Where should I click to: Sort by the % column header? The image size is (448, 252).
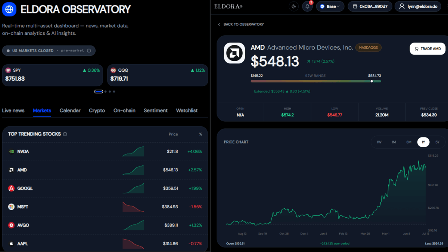(x=200, y=134)
